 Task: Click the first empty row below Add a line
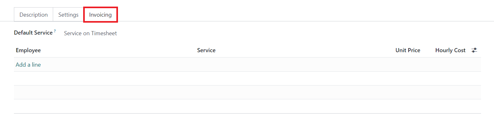pos(247,79)
